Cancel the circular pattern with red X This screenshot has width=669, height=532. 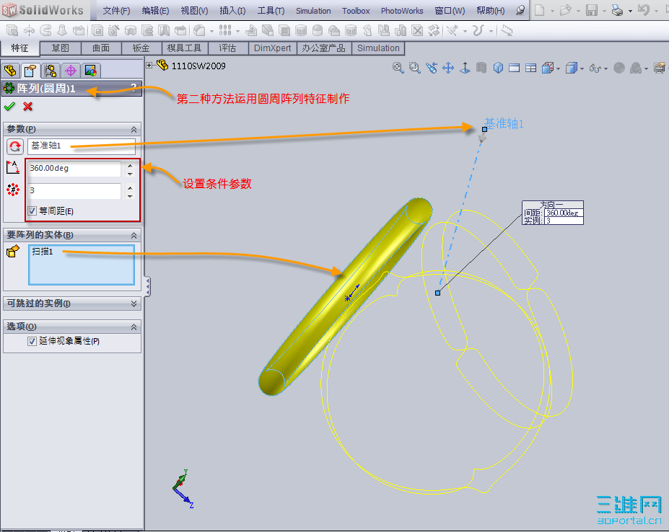pyautogui.click(x=27, y=106)
